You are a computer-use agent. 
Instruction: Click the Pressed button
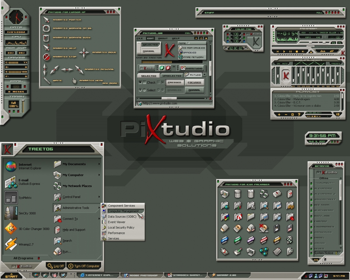174,82
